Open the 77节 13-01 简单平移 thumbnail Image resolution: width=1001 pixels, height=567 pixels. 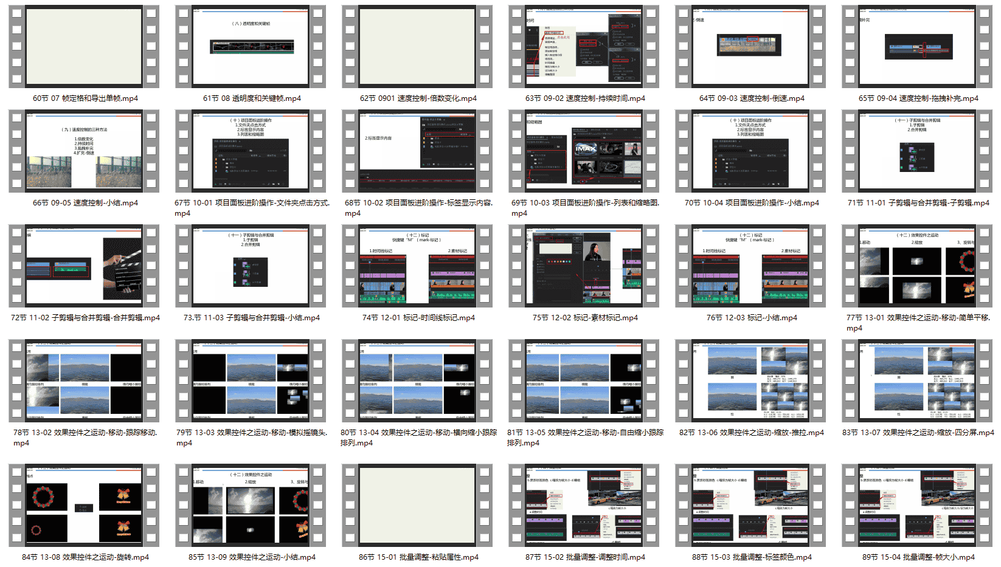[x=917, y=266]
